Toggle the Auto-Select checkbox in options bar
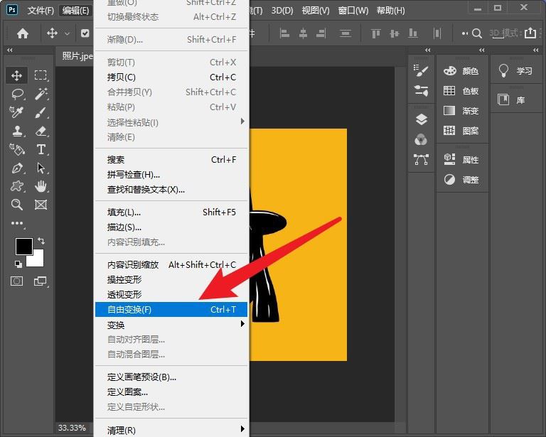The image size is (546, 437). coord(85,33)
